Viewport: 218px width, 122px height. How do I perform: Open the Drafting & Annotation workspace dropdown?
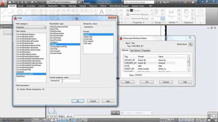coord(62,2)
